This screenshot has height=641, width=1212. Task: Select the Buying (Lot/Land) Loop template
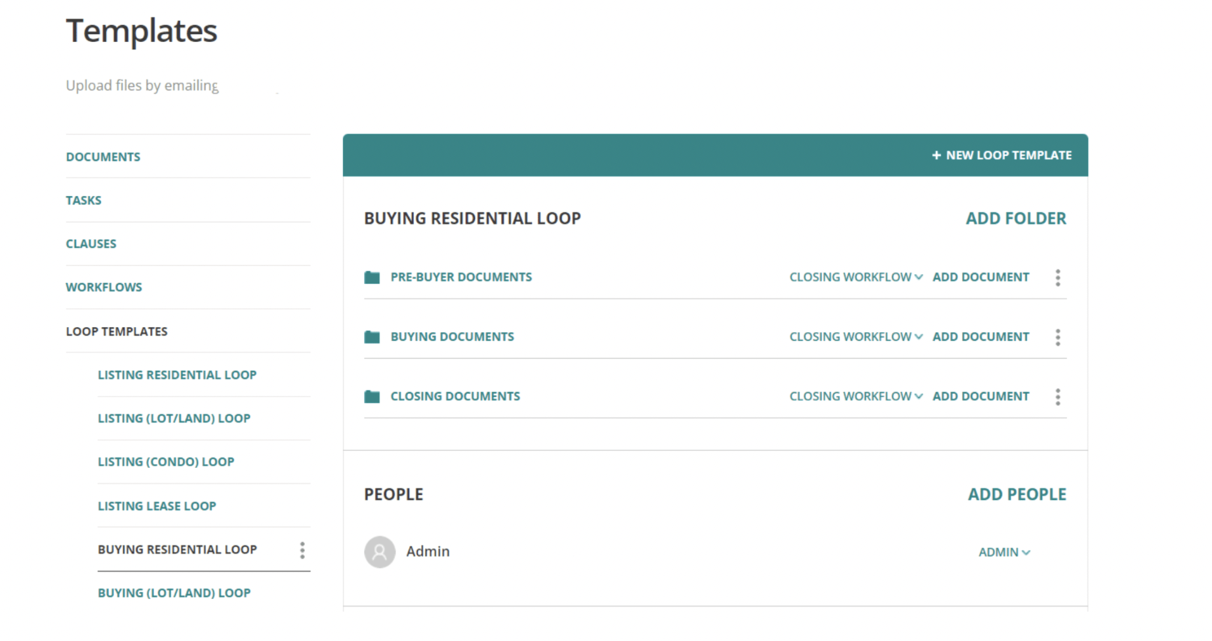tap(174, 593)
